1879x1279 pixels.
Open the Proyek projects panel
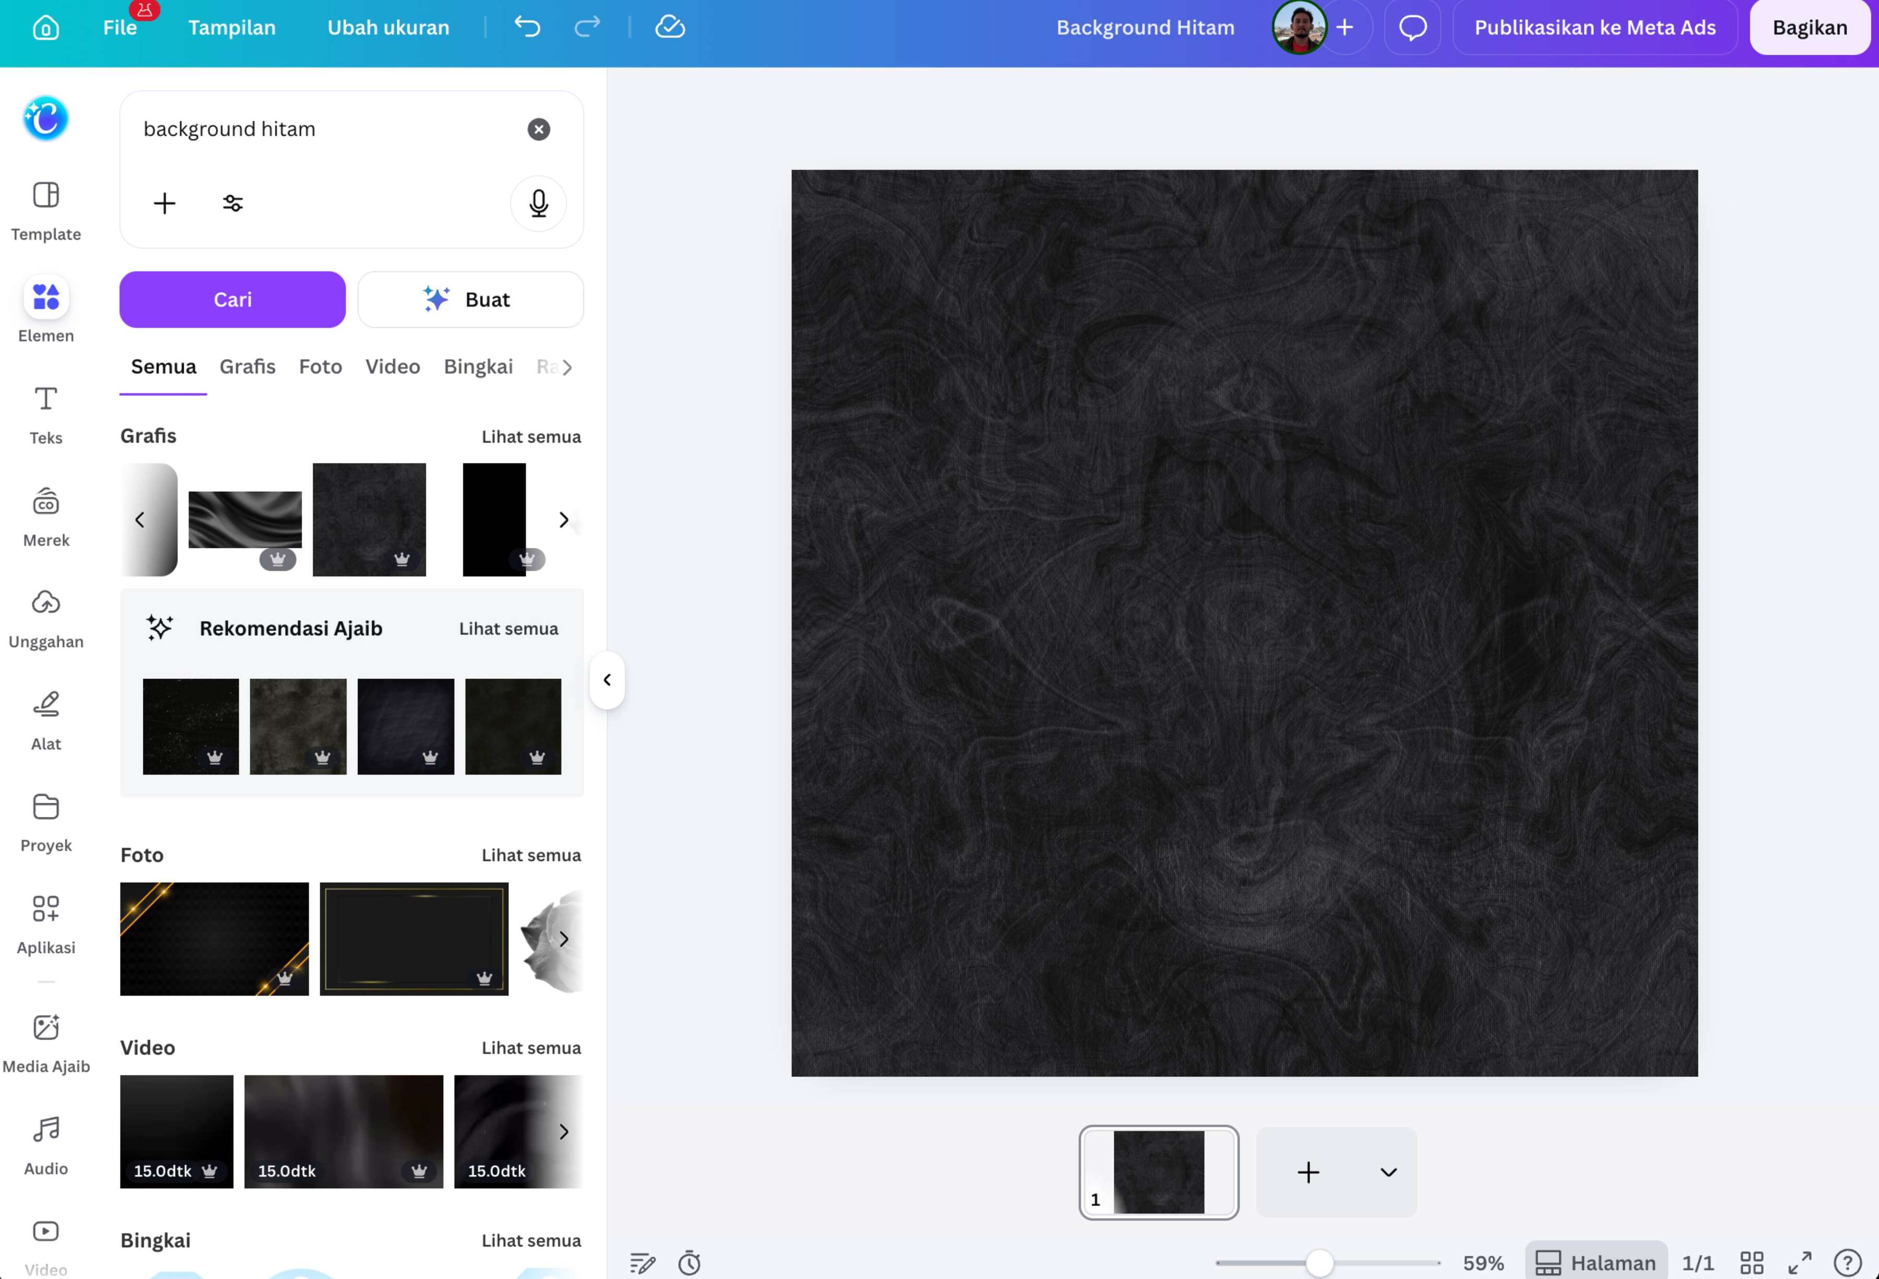[45, 823]
